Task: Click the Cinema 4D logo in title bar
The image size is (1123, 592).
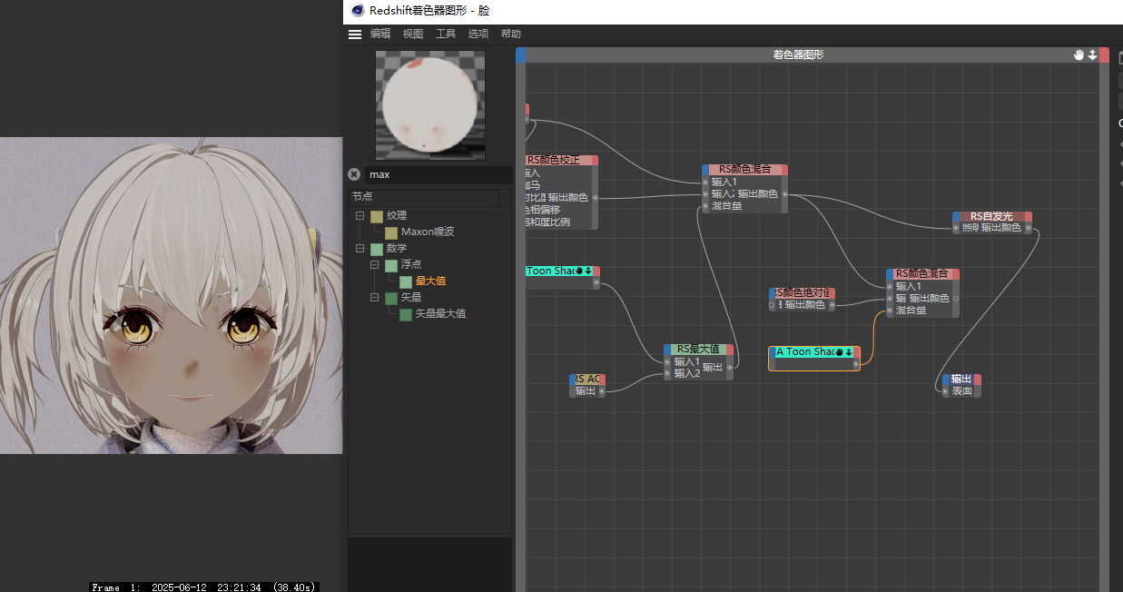Action: 356,11
